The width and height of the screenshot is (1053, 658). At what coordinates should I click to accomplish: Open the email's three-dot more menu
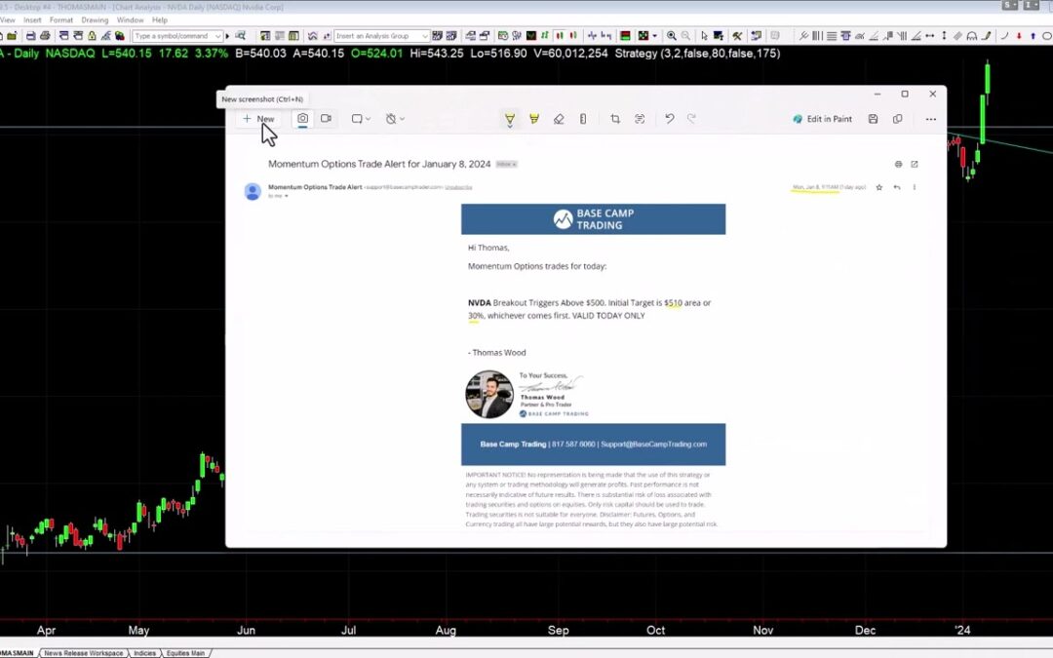tap(914, 187)
